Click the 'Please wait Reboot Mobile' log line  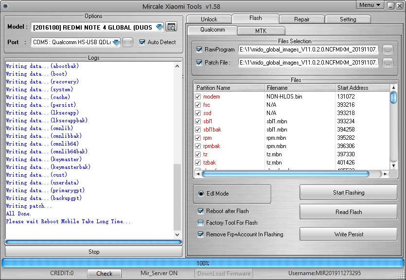(68, 221)
